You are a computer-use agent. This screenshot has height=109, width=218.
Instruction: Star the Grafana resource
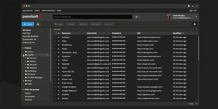[x=59, y=95]
